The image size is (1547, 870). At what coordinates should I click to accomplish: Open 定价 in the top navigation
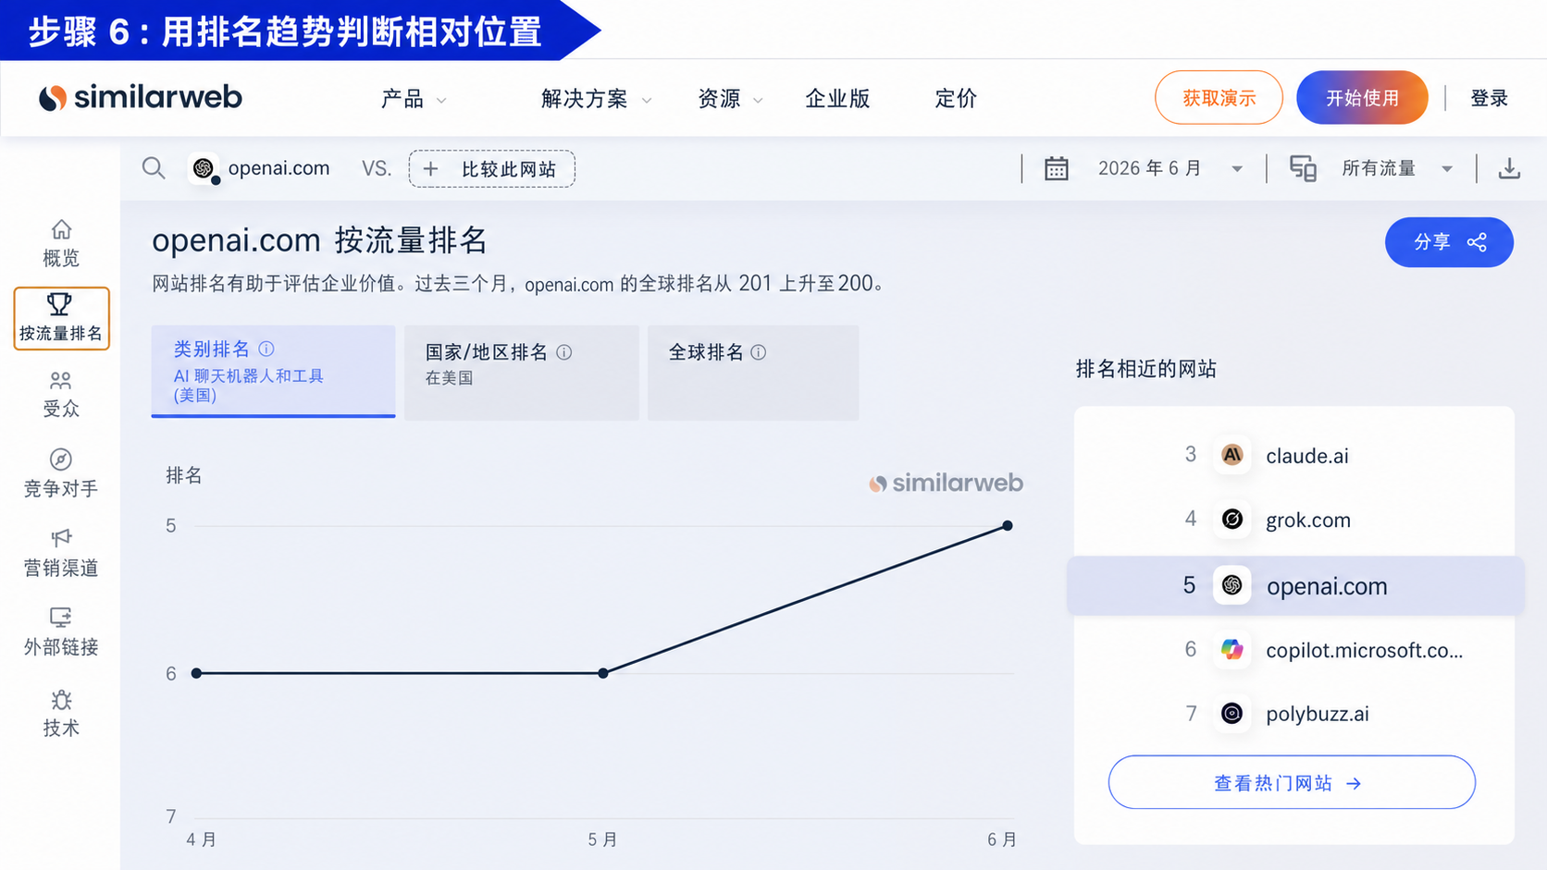pos(956,99)
